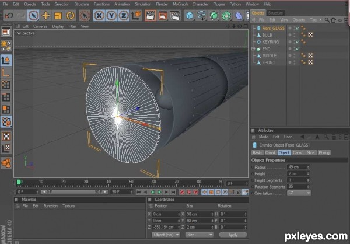Open the Coord attributes tab
The height and width of the screenshot is (244, 350).
point(270,152)
